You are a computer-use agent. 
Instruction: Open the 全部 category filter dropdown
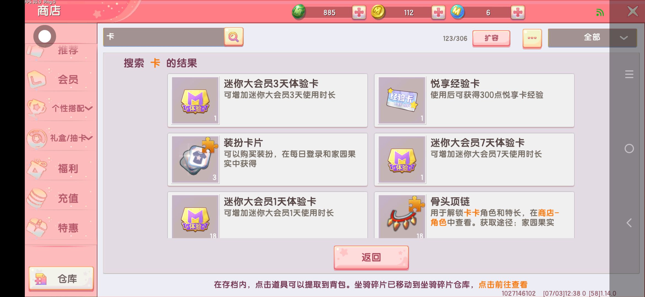point(592,38)
